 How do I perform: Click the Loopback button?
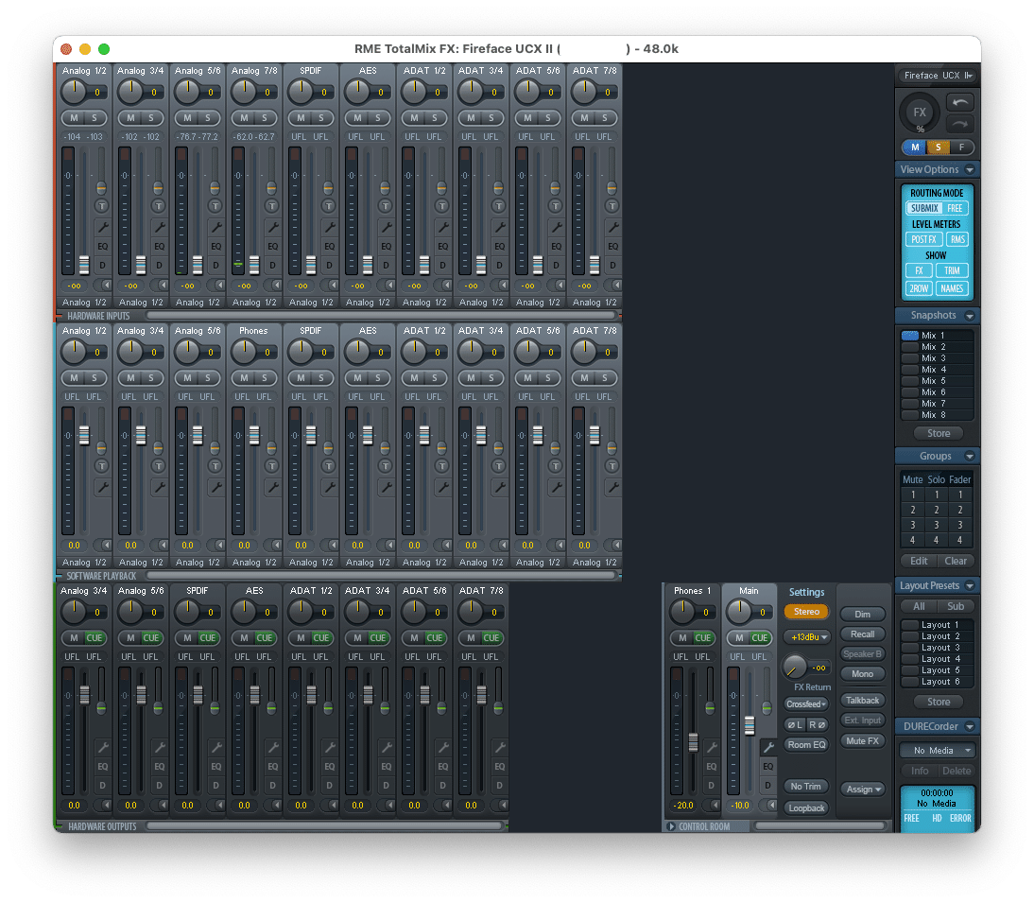point(806,808)
